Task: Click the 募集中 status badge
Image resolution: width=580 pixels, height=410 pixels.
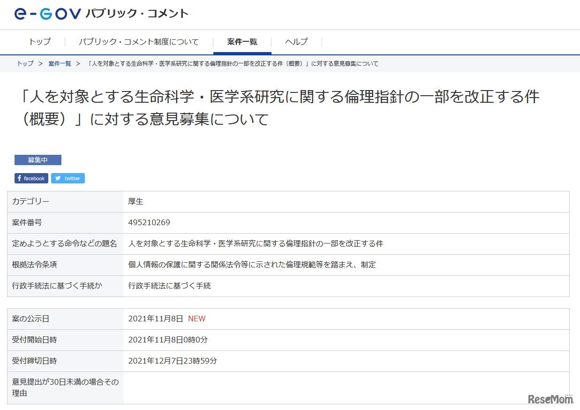Action: [38, 159]
